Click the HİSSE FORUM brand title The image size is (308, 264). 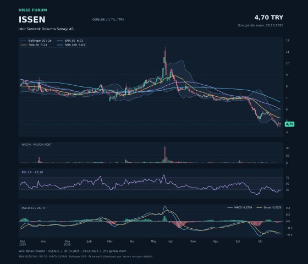[x=33, y=10]
